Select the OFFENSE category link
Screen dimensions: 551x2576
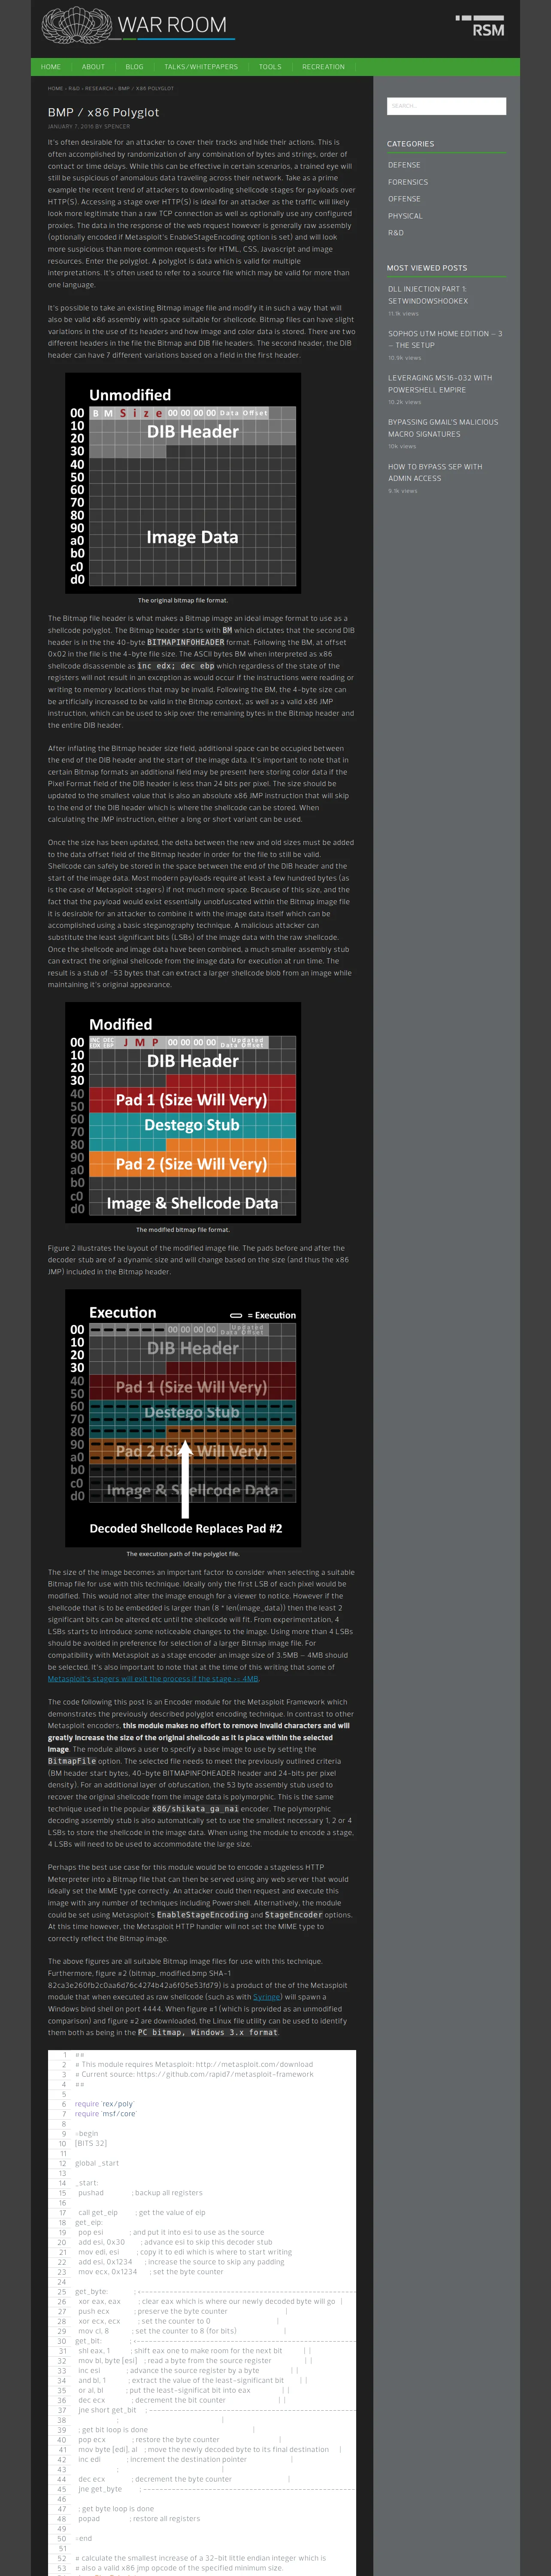coord(404,199)
